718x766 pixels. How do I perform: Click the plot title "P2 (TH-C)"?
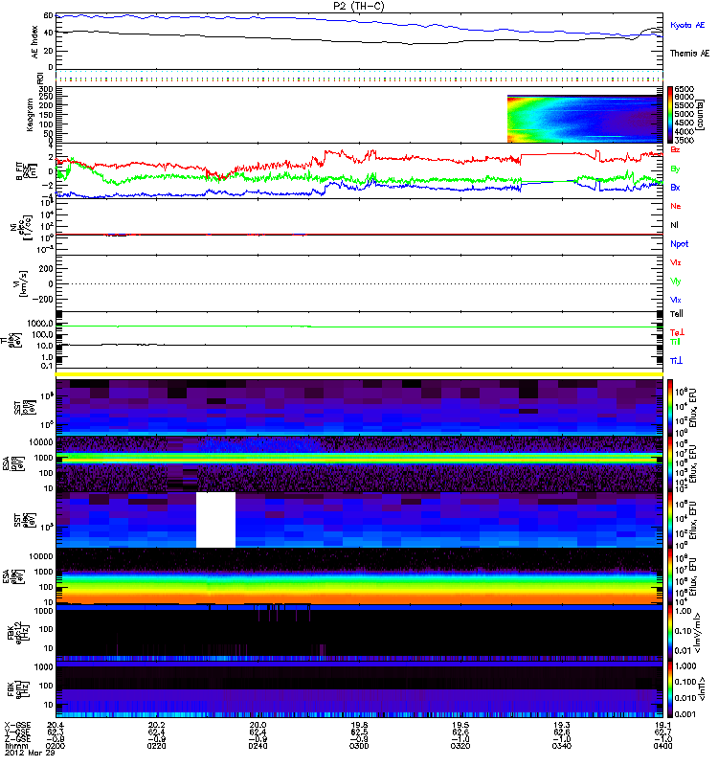359,6
